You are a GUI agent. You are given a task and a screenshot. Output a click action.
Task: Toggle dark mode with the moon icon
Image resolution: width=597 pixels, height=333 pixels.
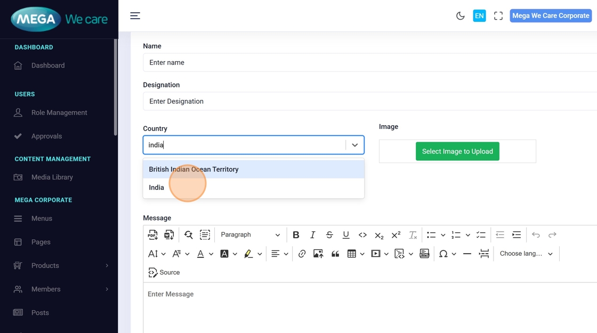tap(461, 16)
